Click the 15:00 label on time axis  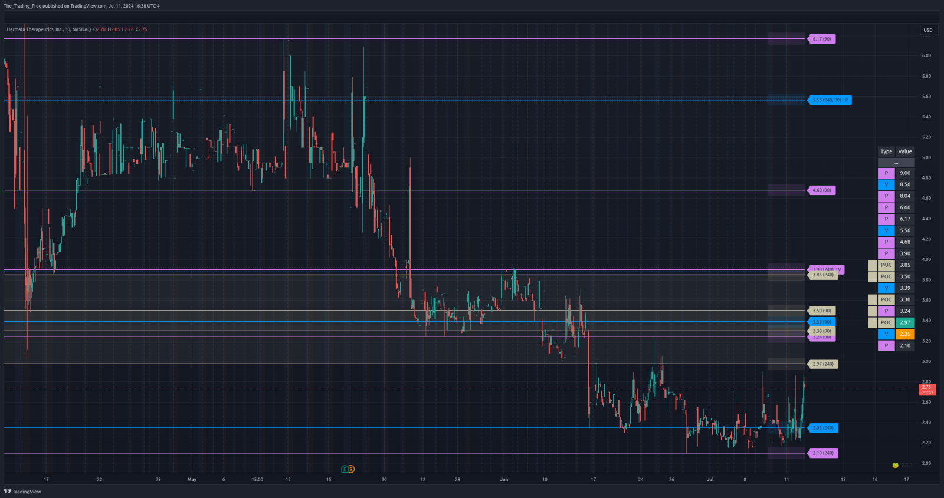(x=257, y=480)
